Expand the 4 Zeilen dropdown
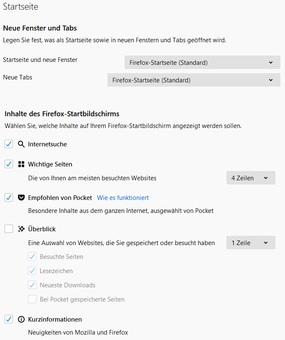 [x=250, y=178]
